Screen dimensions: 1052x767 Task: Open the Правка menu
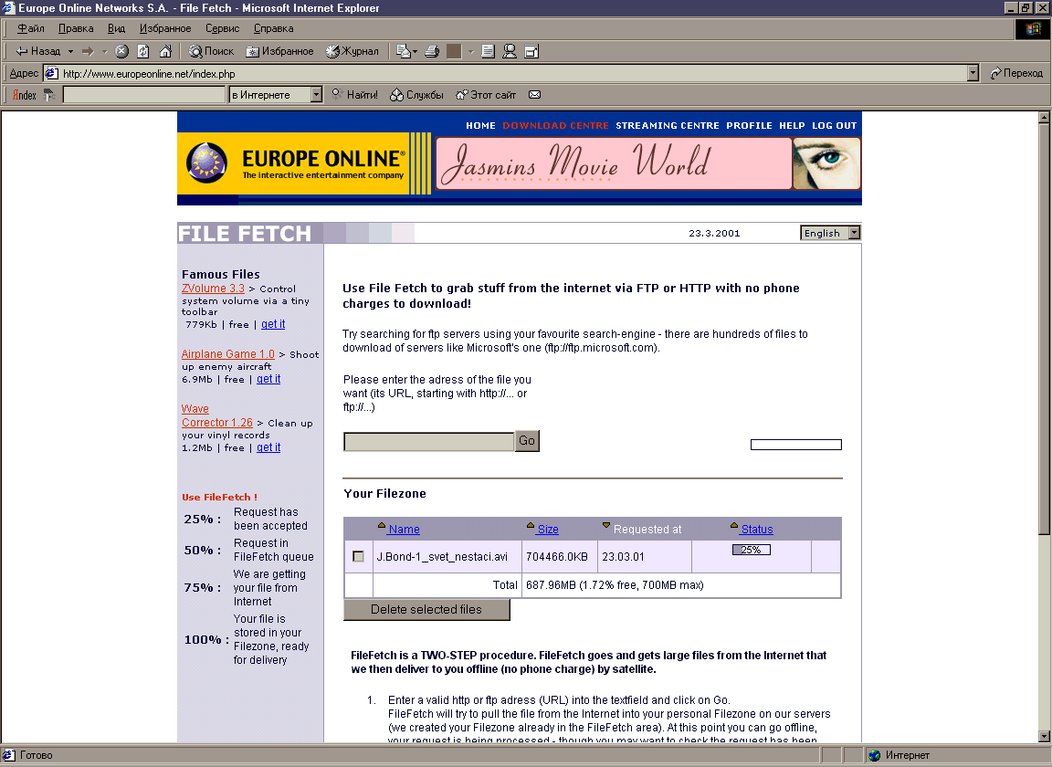(x=76, y=28)
